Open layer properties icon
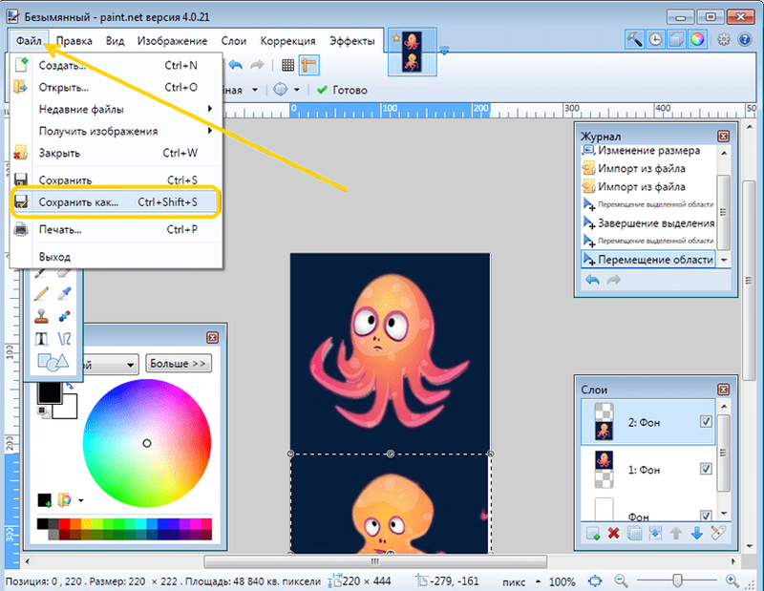The width and height of the screenshot is (764, 591). 718,534
